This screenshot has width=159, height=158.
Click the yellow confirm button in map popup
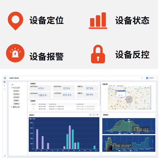[119, 95]
